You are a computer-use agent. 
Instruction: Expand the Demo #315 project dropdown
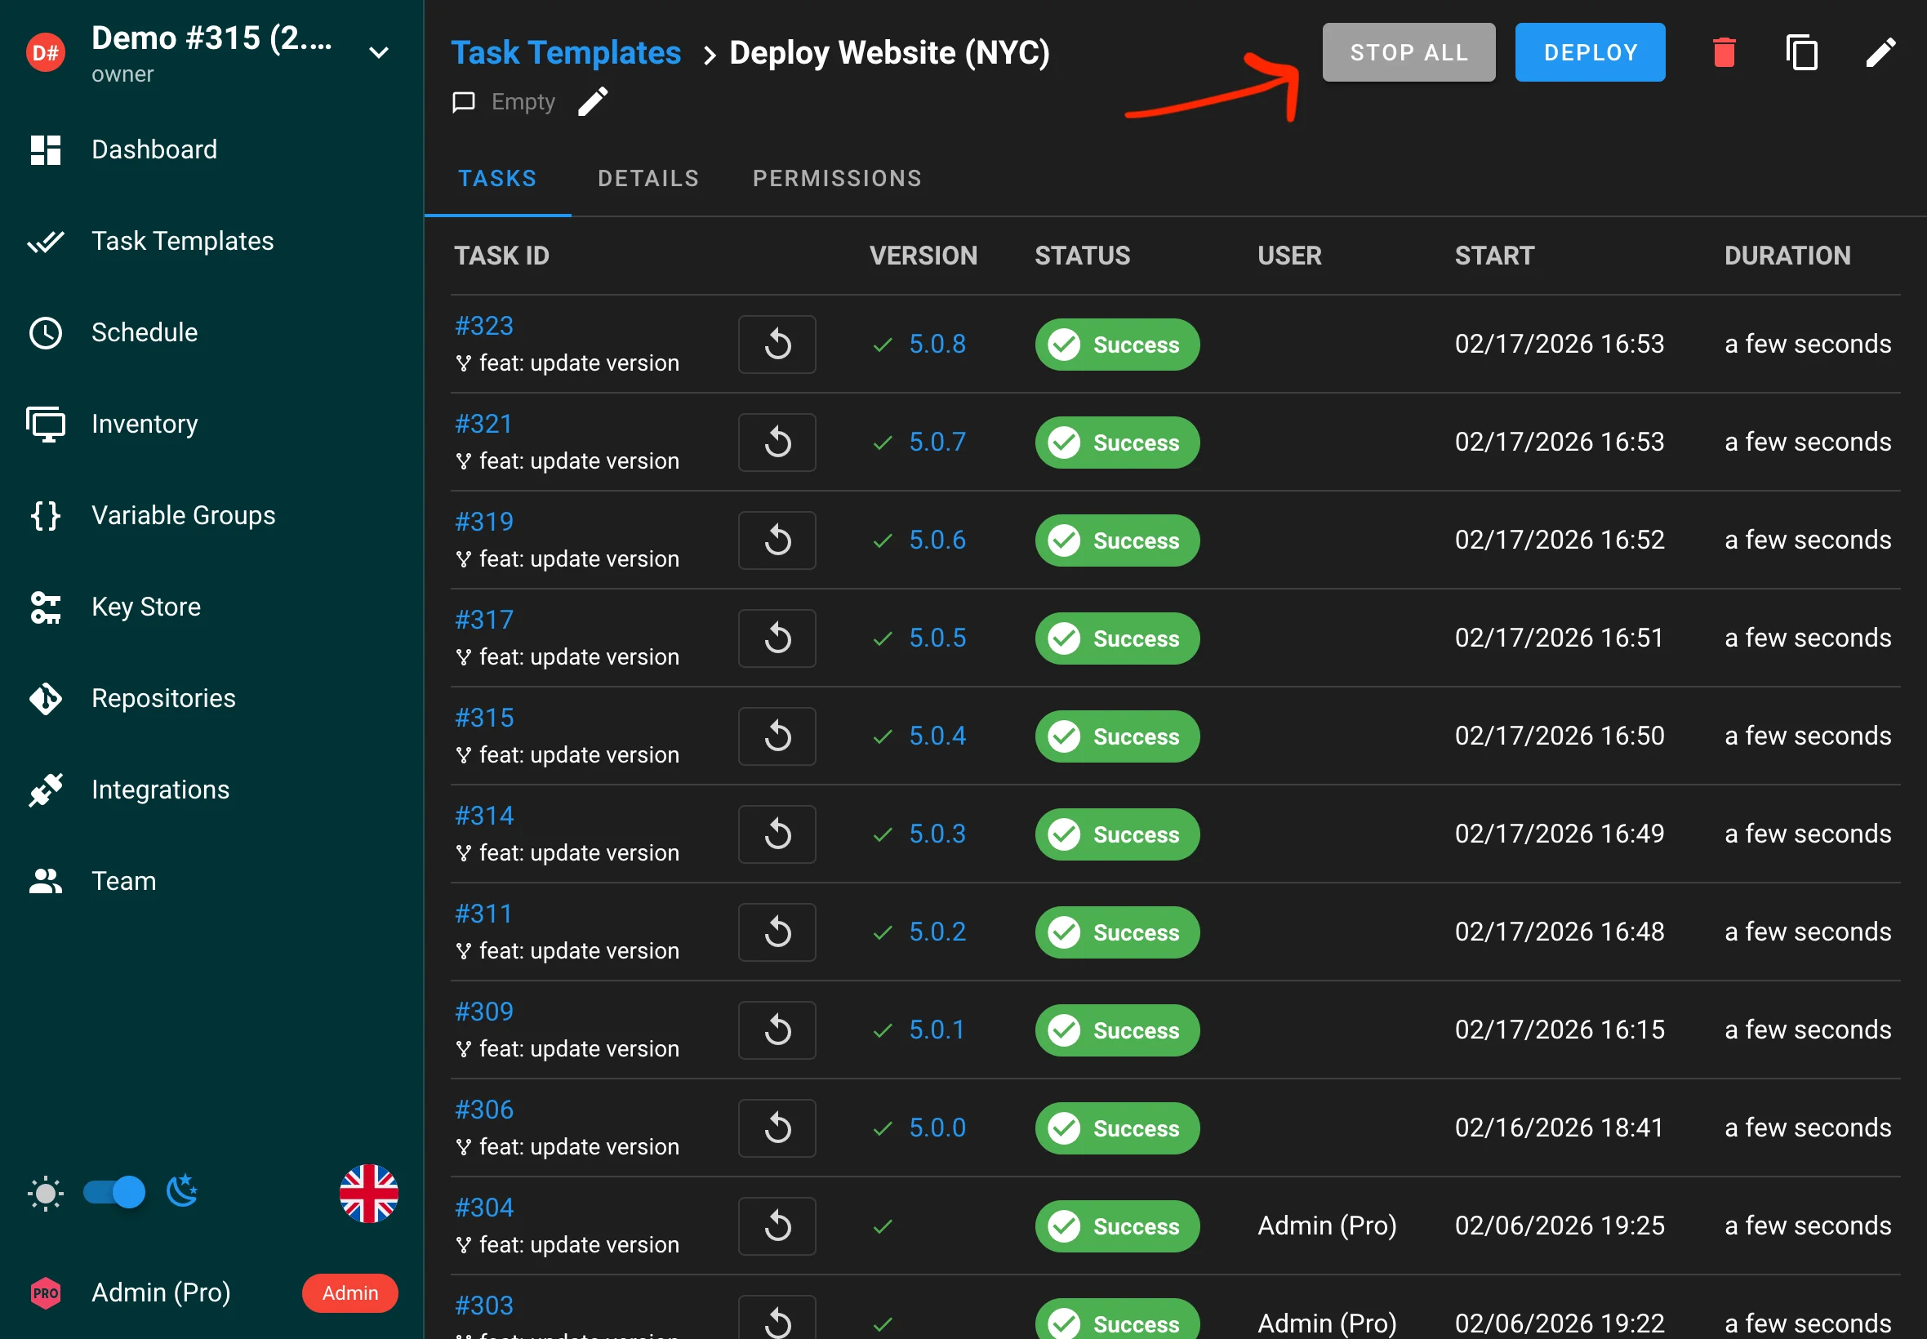pyautogui.click(x=378, y=53)
